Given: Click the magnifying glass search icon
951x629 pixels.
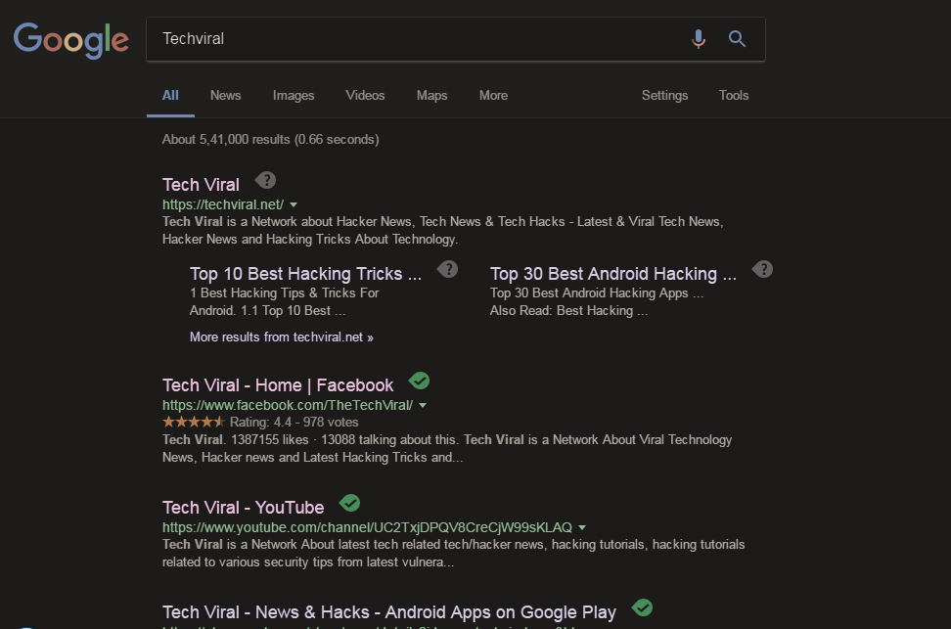Looking at the screenshot, I should coord(737,39).
